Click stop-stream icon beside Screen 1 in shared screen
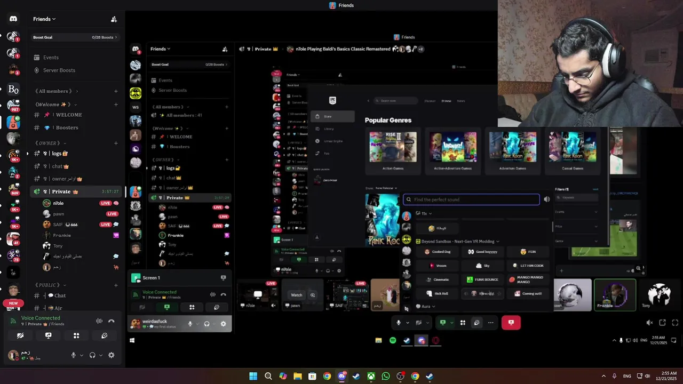Viewport: 683px width, 384px height. [223, 278]
